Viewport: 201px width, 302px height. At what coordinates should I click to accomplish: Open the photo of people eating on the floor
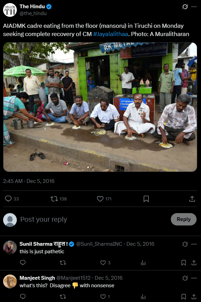(100, 107)
